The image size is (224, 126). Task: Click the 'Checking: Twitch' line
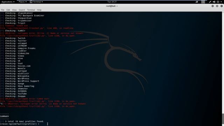[13, 38]
